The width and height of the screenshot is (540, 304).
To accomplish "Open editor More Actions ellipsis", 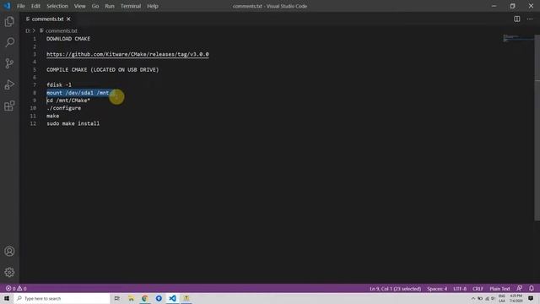I will click(x=530, y=19).
